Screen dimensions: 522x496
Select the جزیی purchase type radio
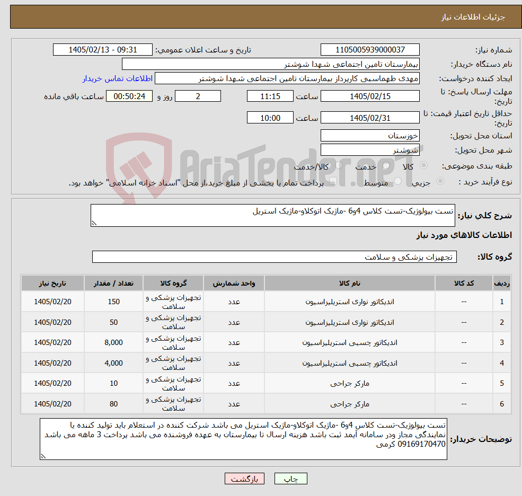coord(440,181)
